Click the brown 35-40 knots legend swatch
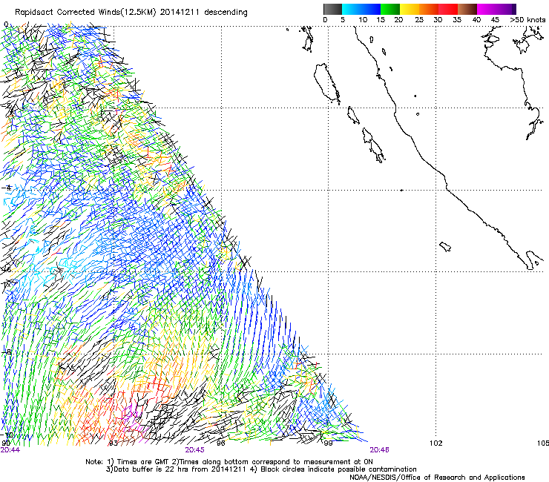 point(467,9)
